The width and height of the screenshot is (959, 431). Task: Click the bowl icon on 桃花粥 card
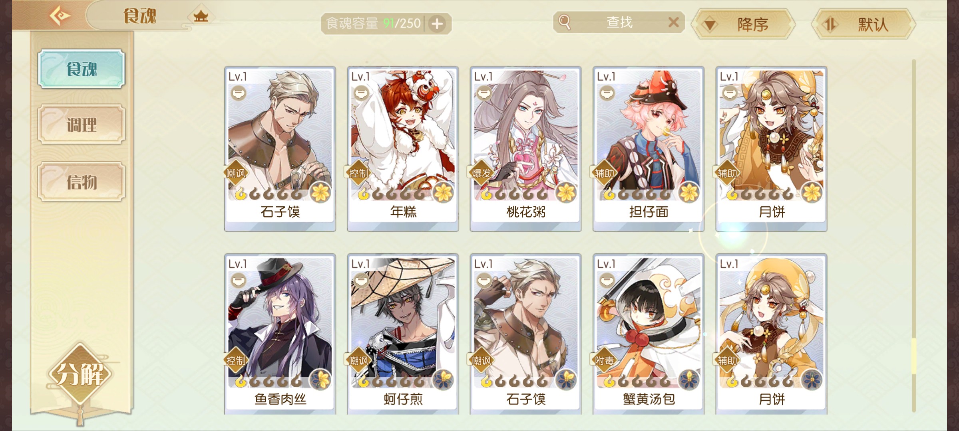point(484,94)
